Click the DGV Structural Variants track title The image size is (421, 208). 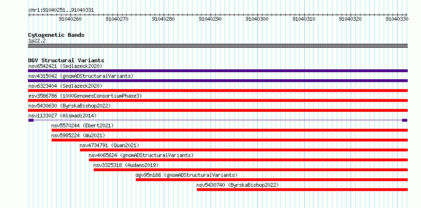coord(66,60)
